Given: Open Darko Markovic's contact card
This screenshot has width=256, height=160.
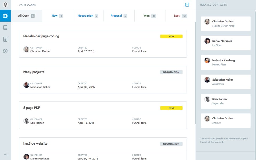Looking at the screenshot, I should point(225,43).
